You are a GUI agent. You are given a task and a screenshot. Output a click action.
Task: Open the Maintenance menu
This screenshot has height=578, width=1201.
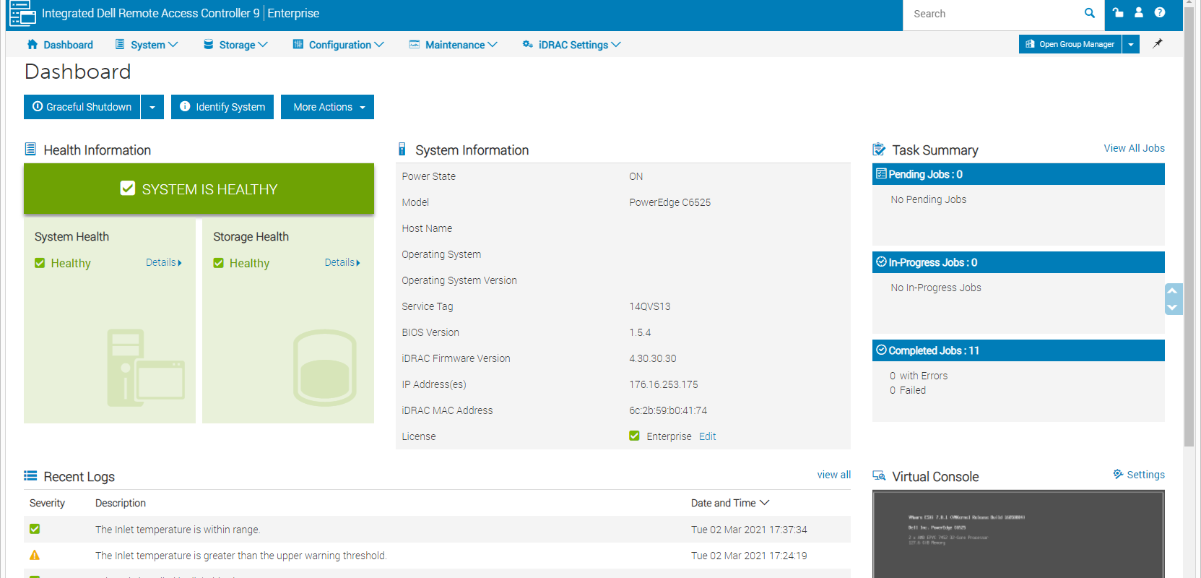(454, 44)
